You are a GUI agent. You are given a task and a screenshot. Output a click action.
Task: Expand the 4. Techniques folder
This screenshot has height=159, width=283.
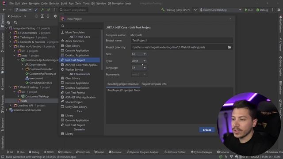[x=10, y=37]
